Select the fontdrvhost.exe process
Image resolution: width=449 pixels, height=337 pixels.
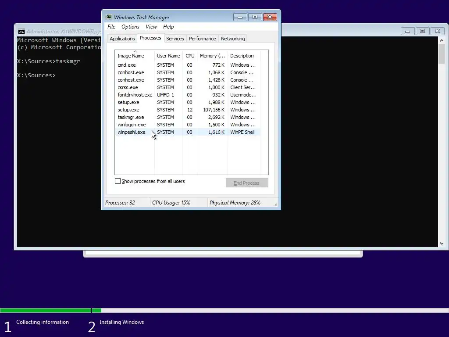tap(188, 95)
